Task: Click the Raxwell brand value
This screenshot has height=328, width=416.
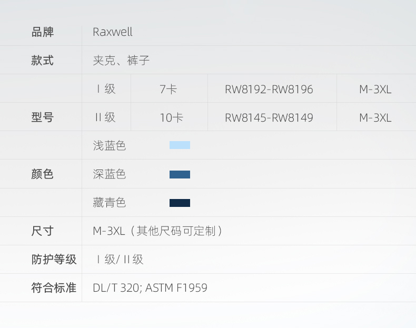Action: pos(113,32)
